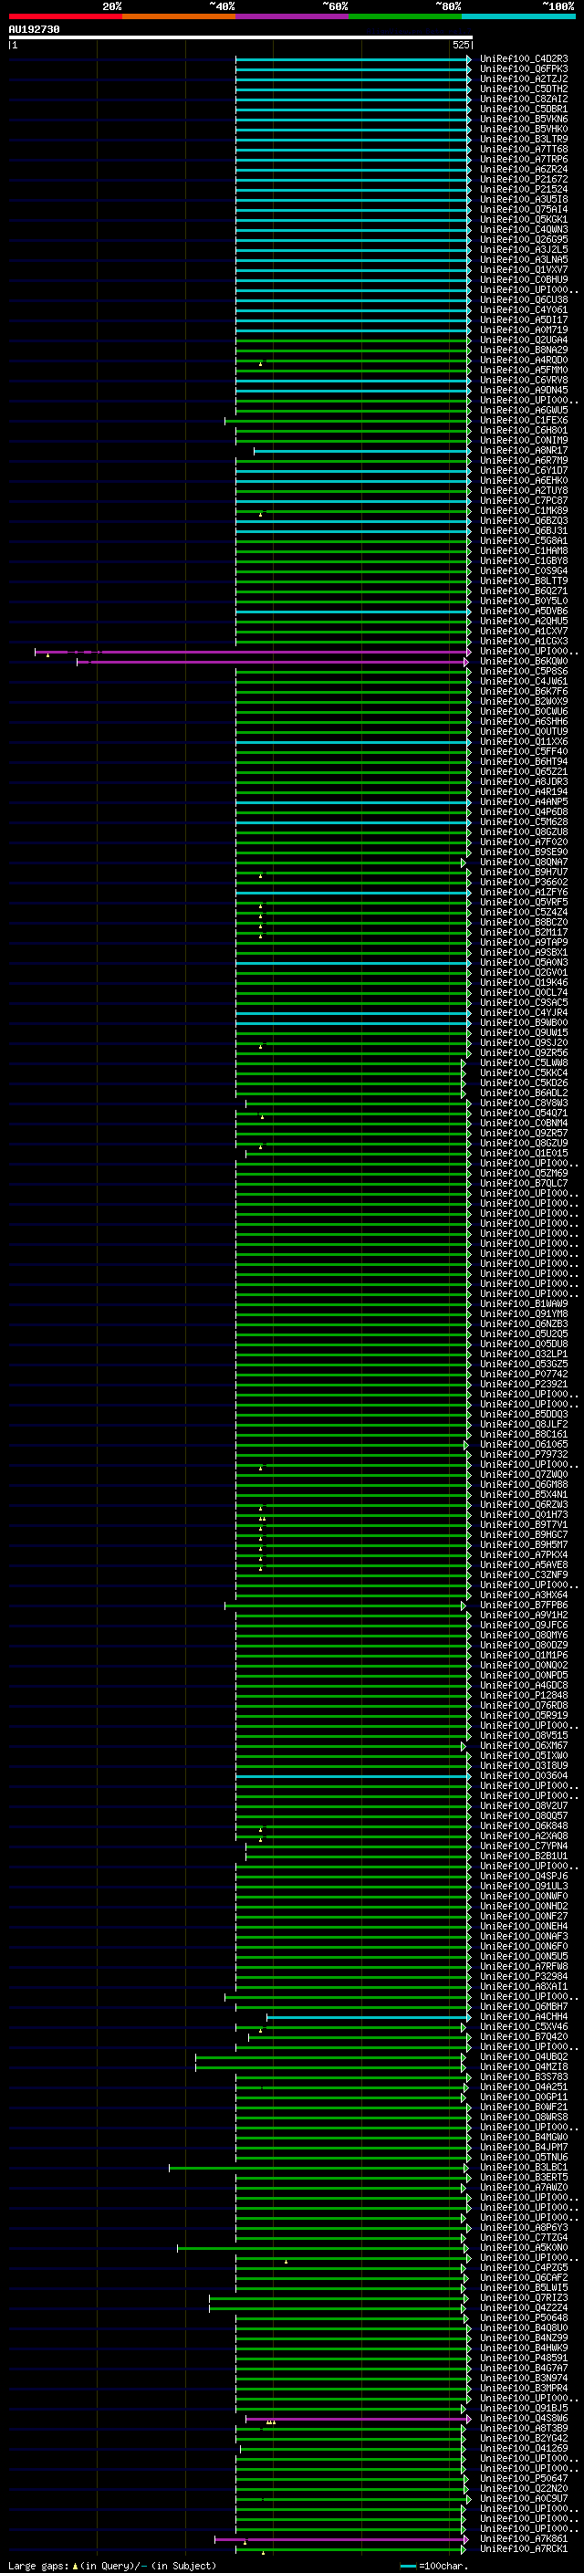584x2573 pixels.
Task: Select hit label UniRef100_B3S783
Action: click(524, 2077)
